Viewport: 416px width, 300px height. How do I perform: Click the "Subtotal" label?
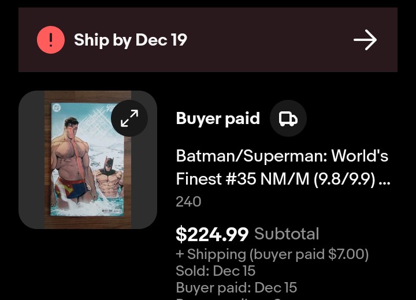click(x=287, y=234)
